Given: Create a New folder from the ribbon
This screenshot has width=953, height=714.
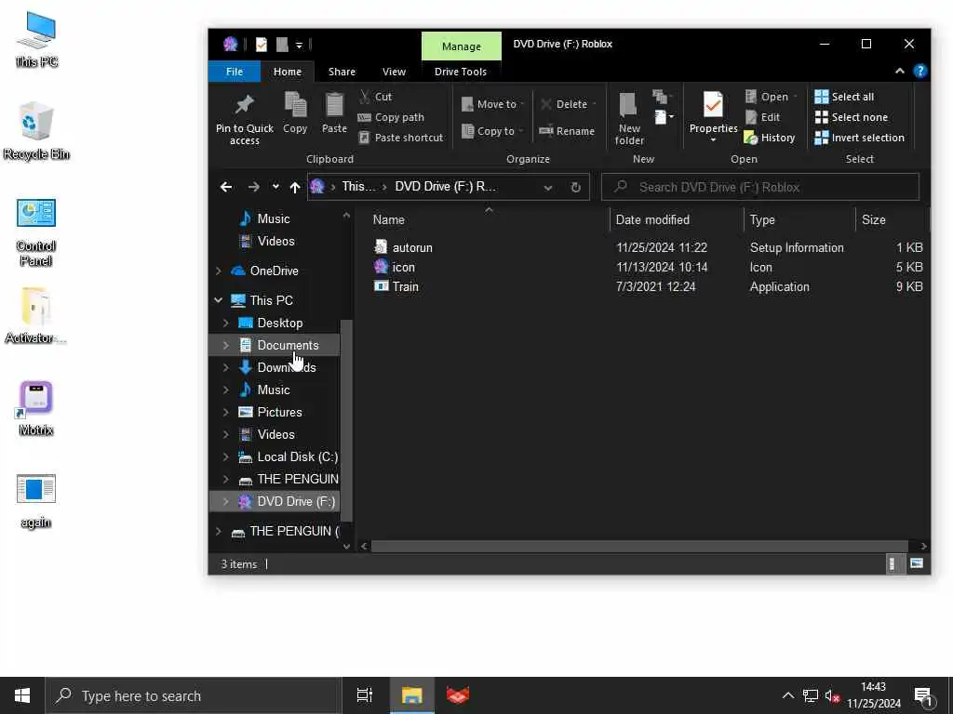Looking at the screenshot, I should coord(629,119).
